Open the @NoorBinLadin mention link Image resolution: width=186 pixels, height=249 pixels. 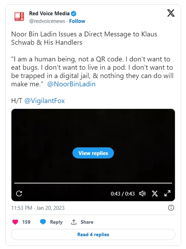71,84
